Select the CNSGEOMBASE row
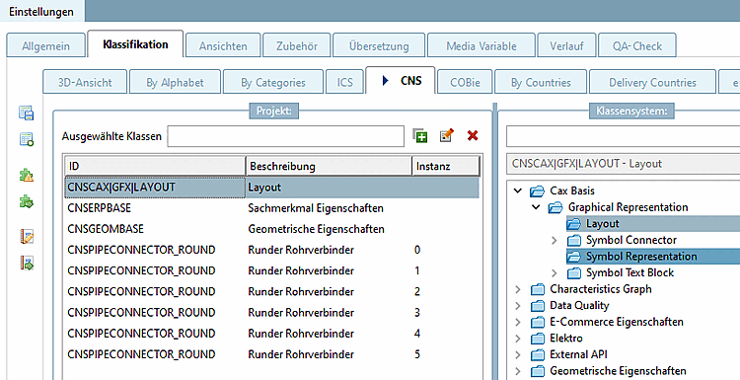The height and width of the screenshot is (380, 740). point(272,229)
